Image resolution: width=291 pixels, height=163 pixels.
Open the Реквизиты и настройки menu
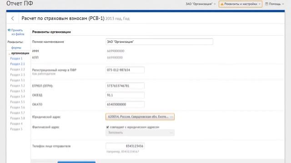click(x=241, y=4)
